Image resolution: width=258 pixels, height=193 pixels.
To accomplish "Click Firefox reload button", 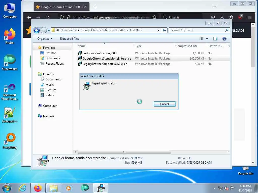I will tap(47, 17).
